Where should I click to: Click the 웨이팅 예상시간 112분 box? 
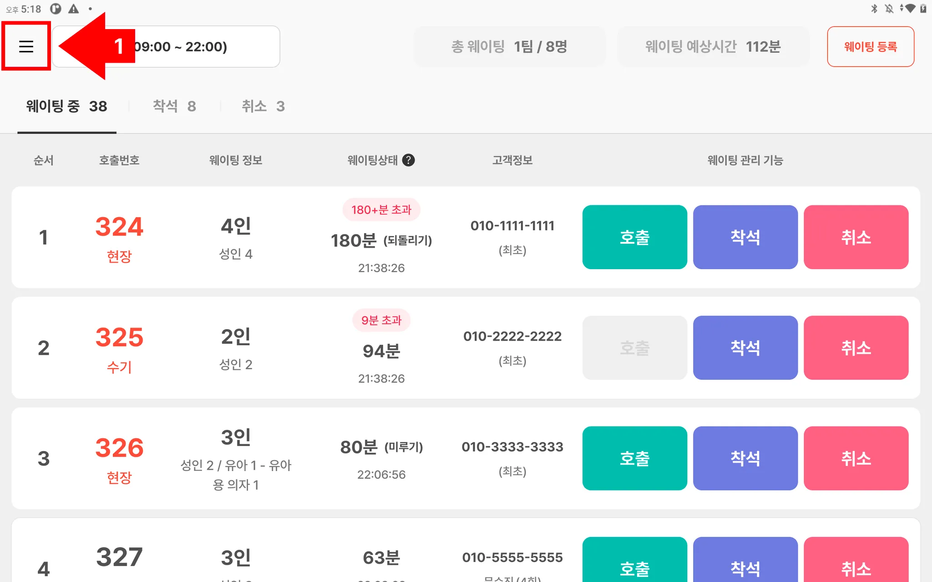[x=713, y=46]
